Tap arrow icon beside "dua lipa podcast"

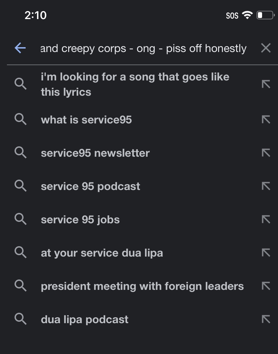(266, 320)
